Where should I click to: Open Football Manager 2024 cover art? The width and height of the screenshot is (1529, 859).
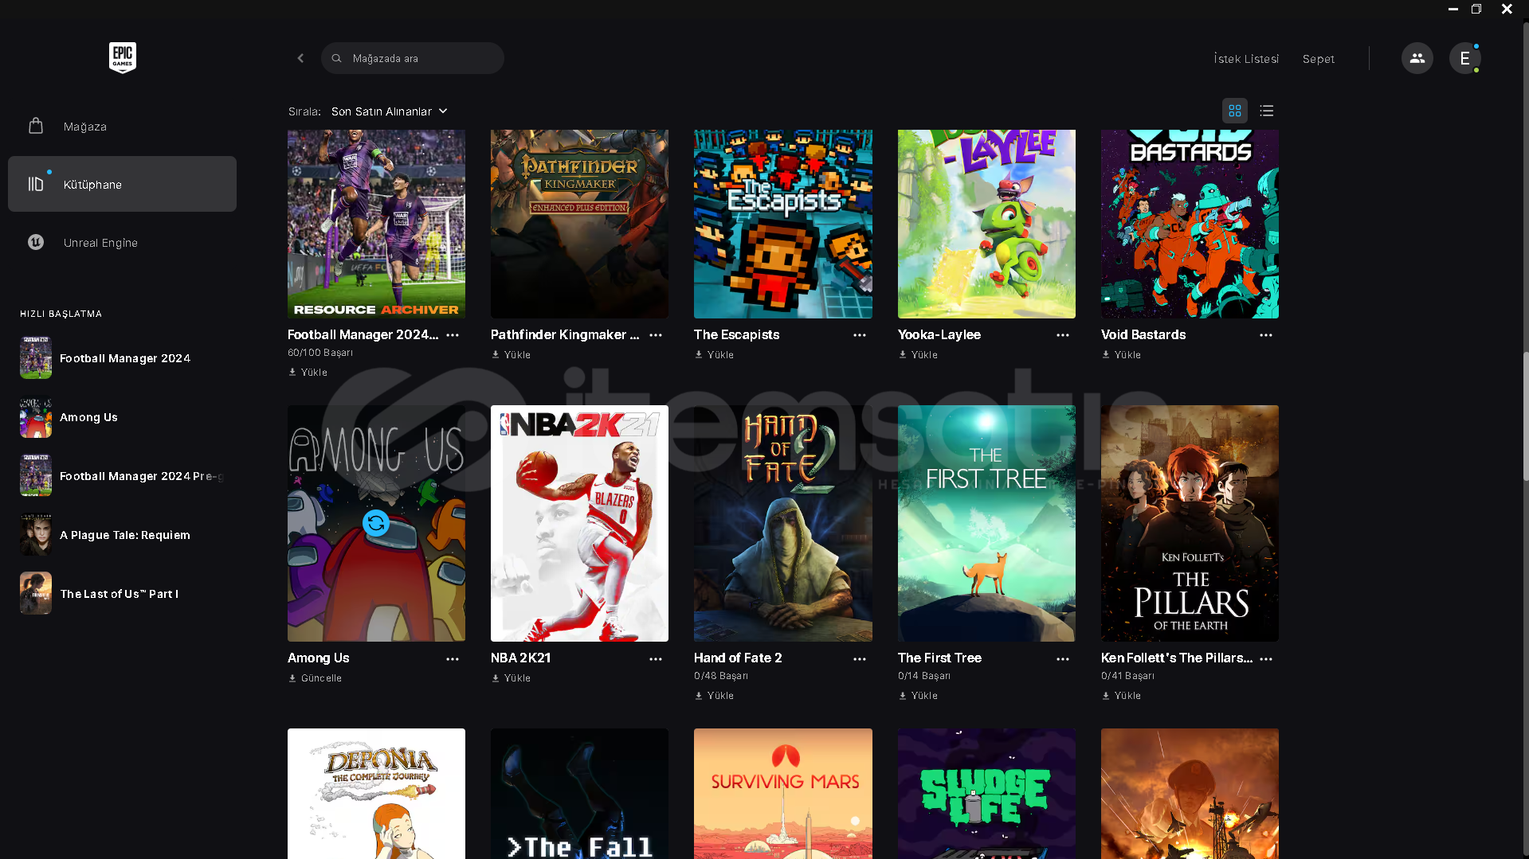point(376,224)
